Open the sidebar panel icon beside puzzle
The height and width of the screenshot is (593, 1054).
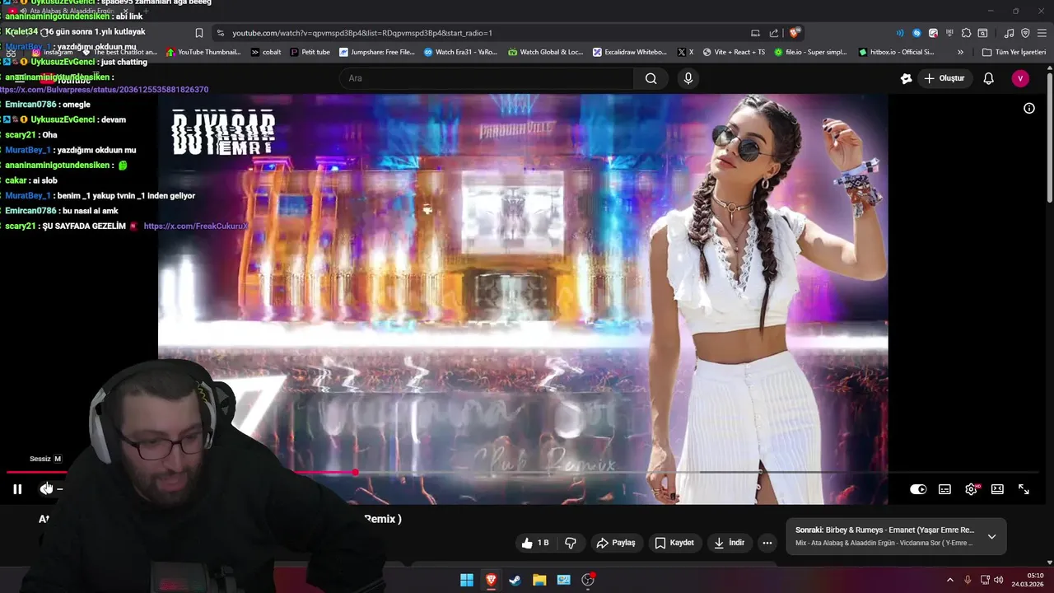[982, 33]
